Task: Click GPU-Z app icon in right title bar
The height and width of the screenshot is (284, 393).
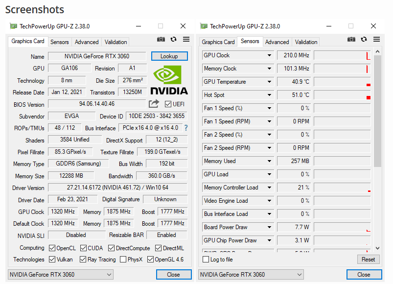Action: 204,26
